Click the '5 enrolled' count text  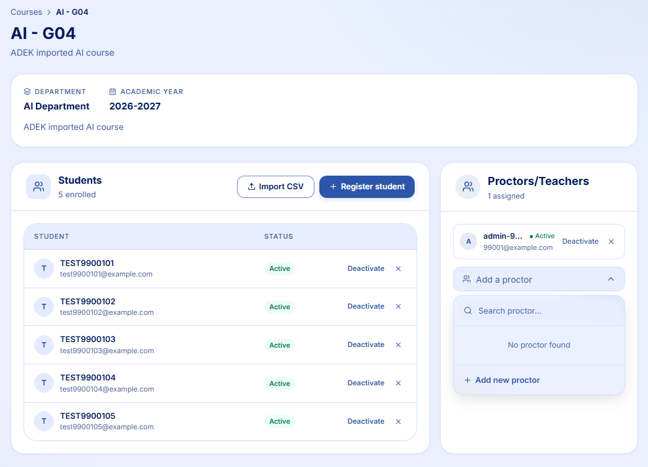77,195
